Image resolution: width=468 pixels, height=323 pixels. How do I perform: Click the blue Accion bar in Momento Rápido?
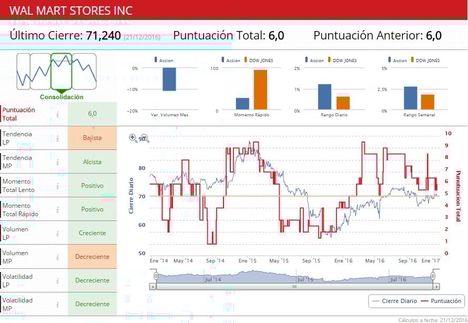242,104
